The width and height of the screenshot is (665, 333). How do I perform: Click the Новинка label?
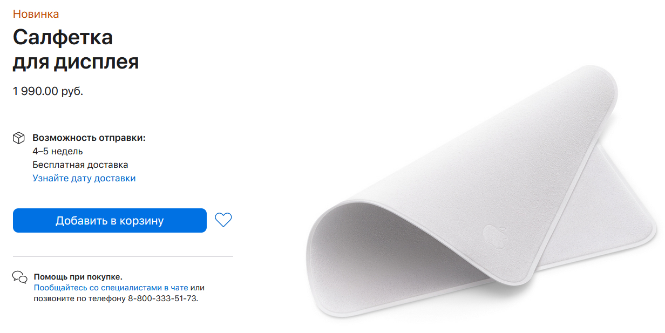point(36,15)
